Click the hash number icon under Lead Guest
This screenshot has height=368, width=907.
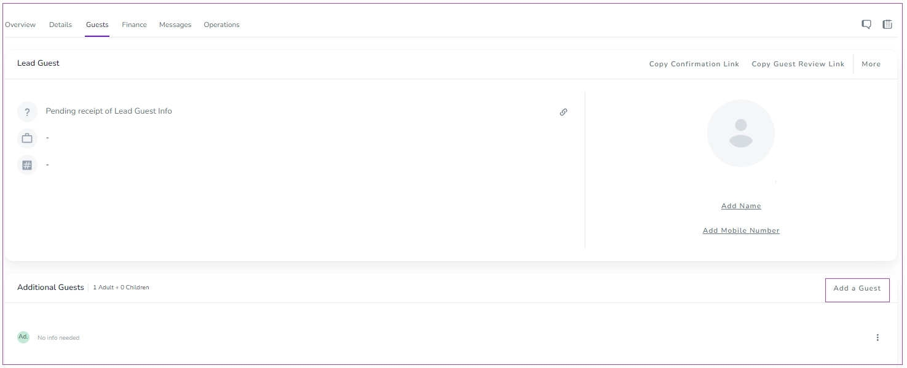[27, 165]
